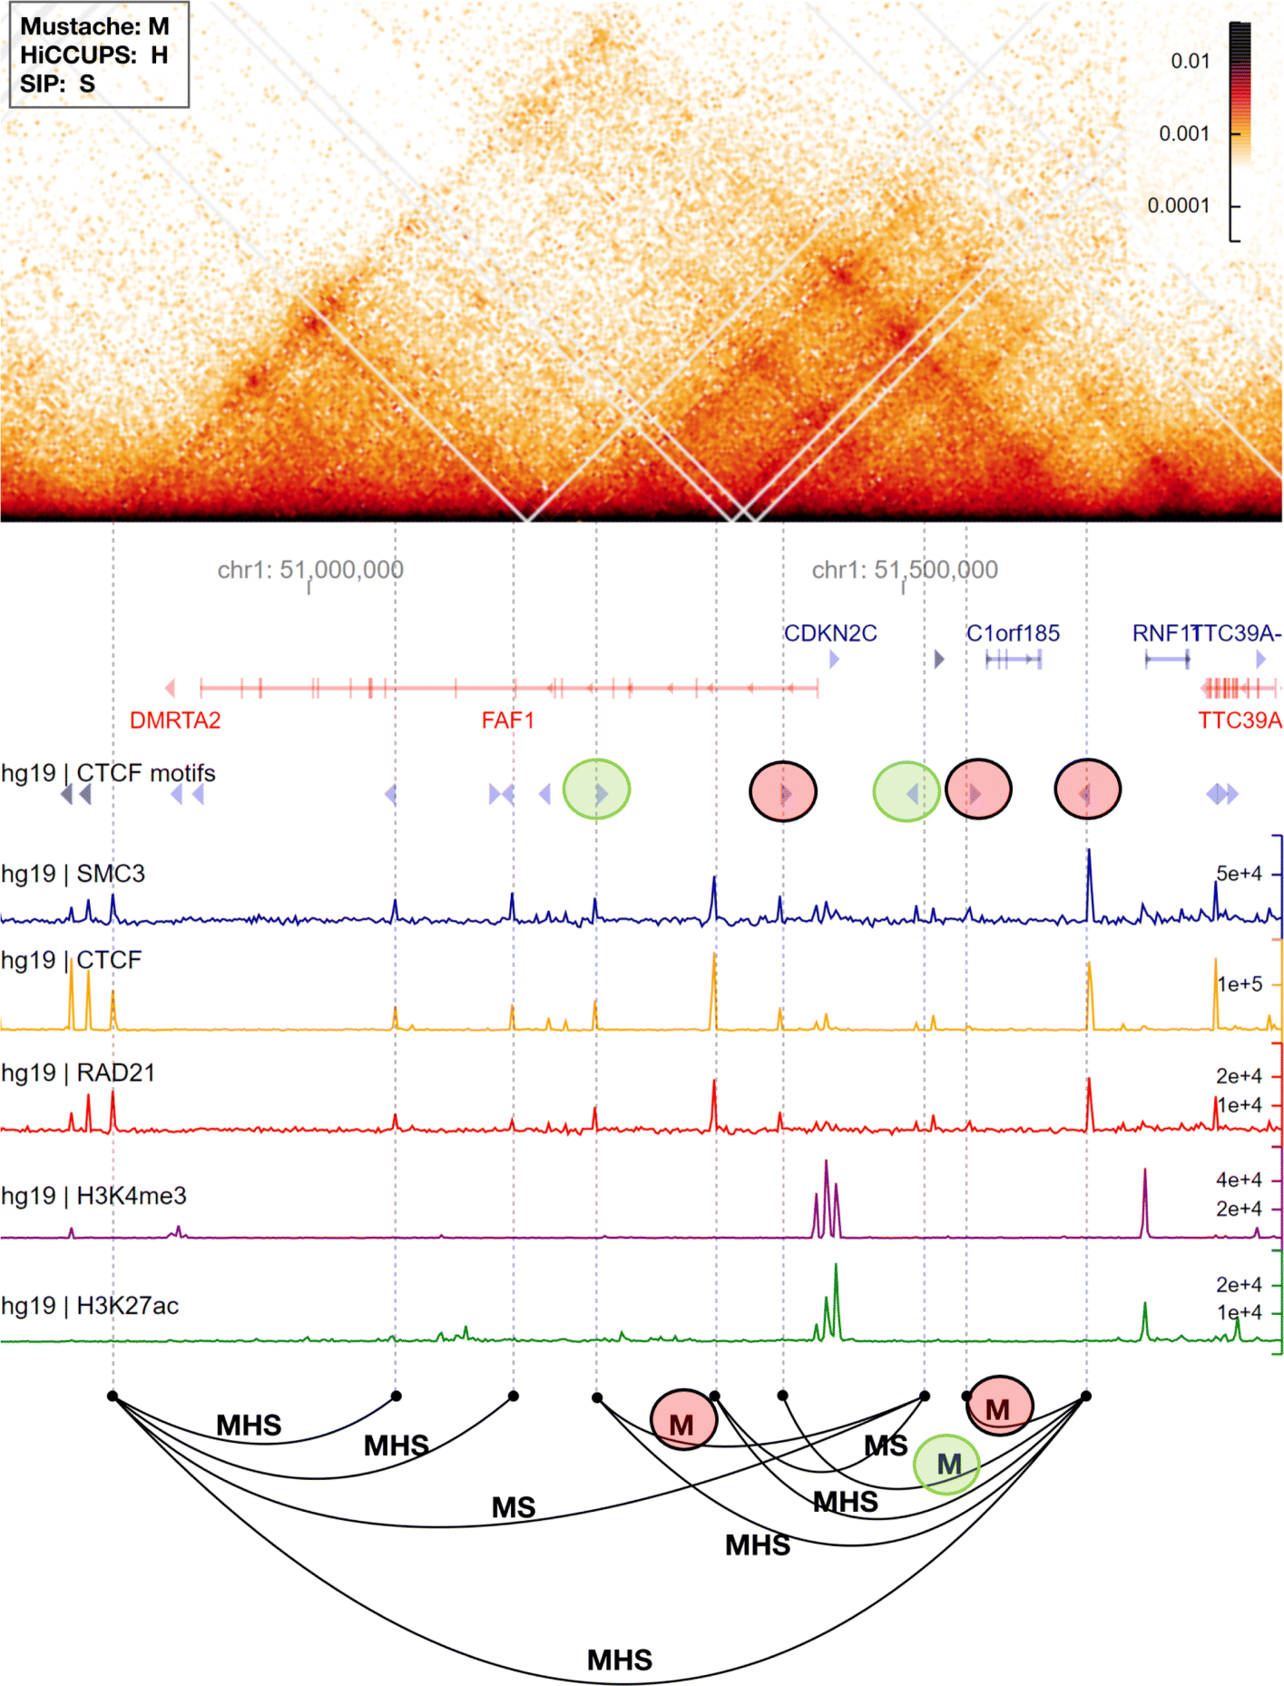Click the 'SIP: S' legend entry
Viewport: 1284px width, 1686px height.
[x=57, y=84]
